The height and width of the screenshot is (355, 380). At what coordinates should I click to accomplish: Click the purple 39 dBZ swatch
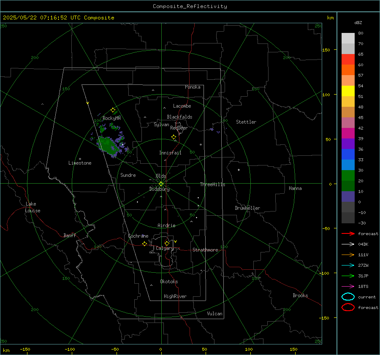pos(348,144)
